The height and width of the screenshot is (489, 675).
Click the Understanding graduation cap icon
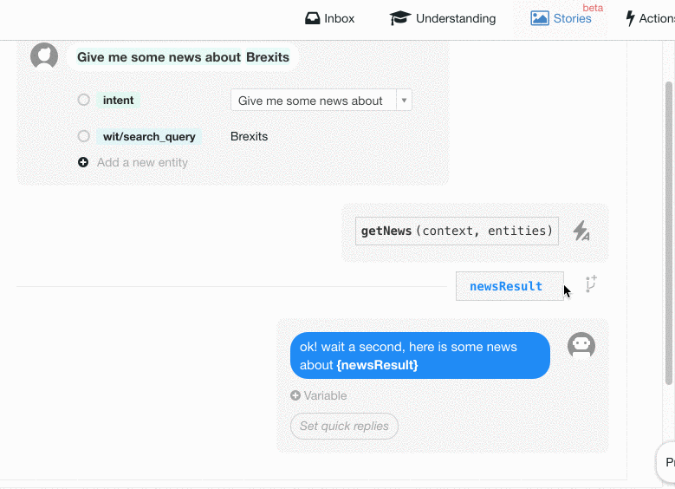400,18
